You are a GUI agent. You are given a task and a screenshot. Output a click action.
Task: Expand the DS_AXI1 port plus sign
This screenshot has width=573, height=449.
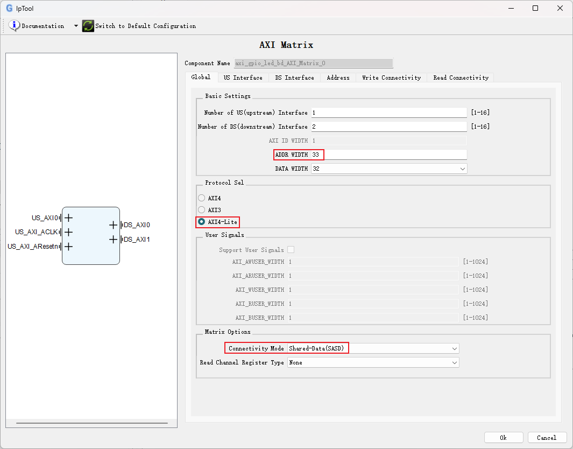point(114,240)
